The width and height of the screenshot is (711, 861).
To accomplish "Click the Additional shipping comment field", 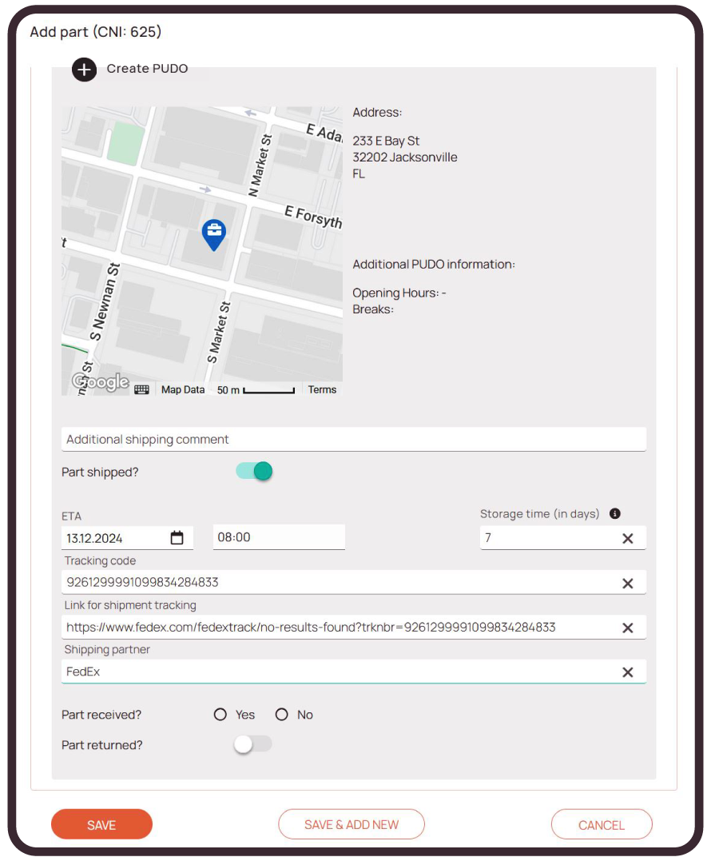I will [353, 440].
